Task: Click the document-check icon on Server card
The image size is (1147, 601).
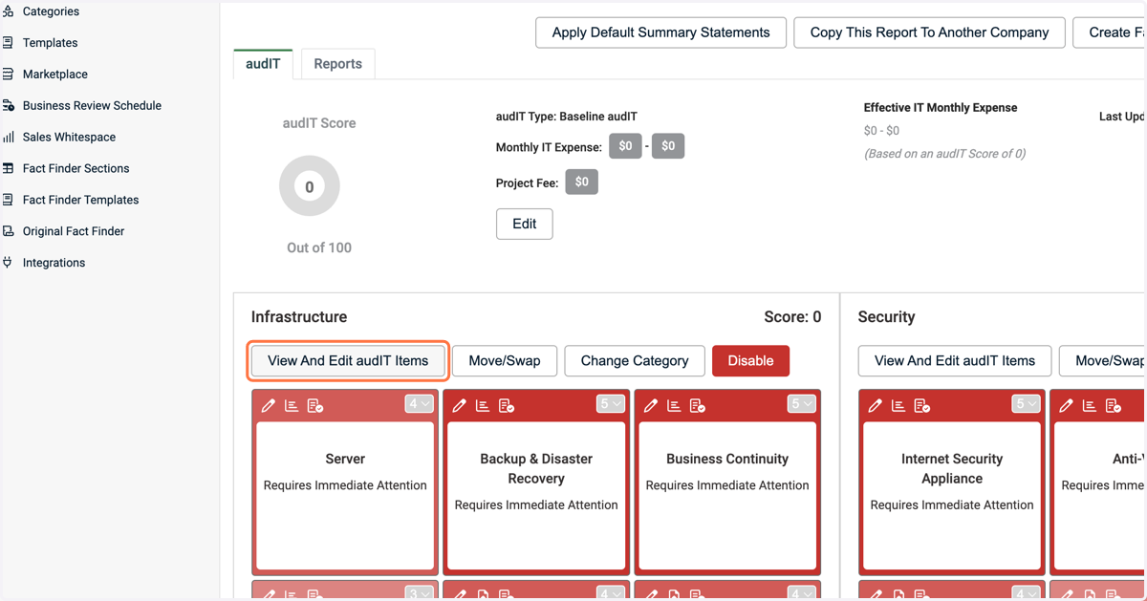Action: 315,406
